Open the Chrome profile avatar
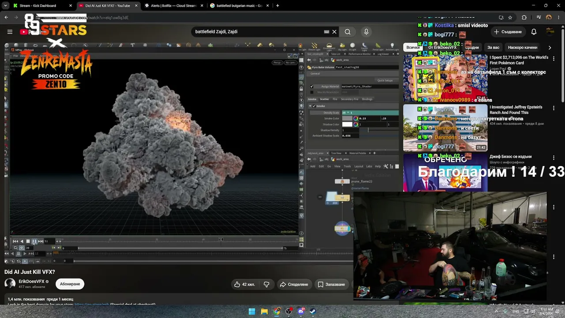 point(549,18)
